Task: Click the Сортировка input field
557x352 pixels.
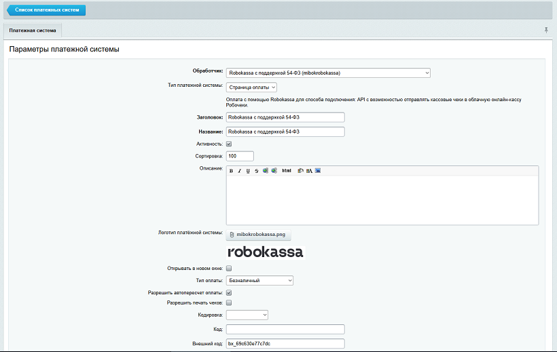Action: click(240, 156)
